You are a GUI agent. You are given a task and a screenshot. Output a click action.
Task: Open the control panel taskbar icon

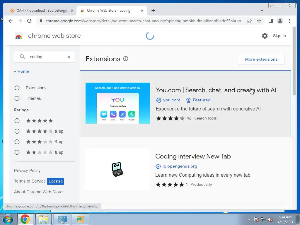tap(62, 219)
